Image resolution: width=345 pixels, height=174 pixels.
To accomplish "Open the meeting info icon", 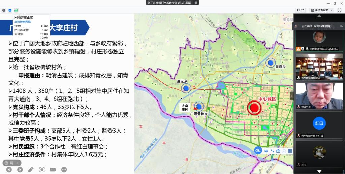I will point(4,10).
